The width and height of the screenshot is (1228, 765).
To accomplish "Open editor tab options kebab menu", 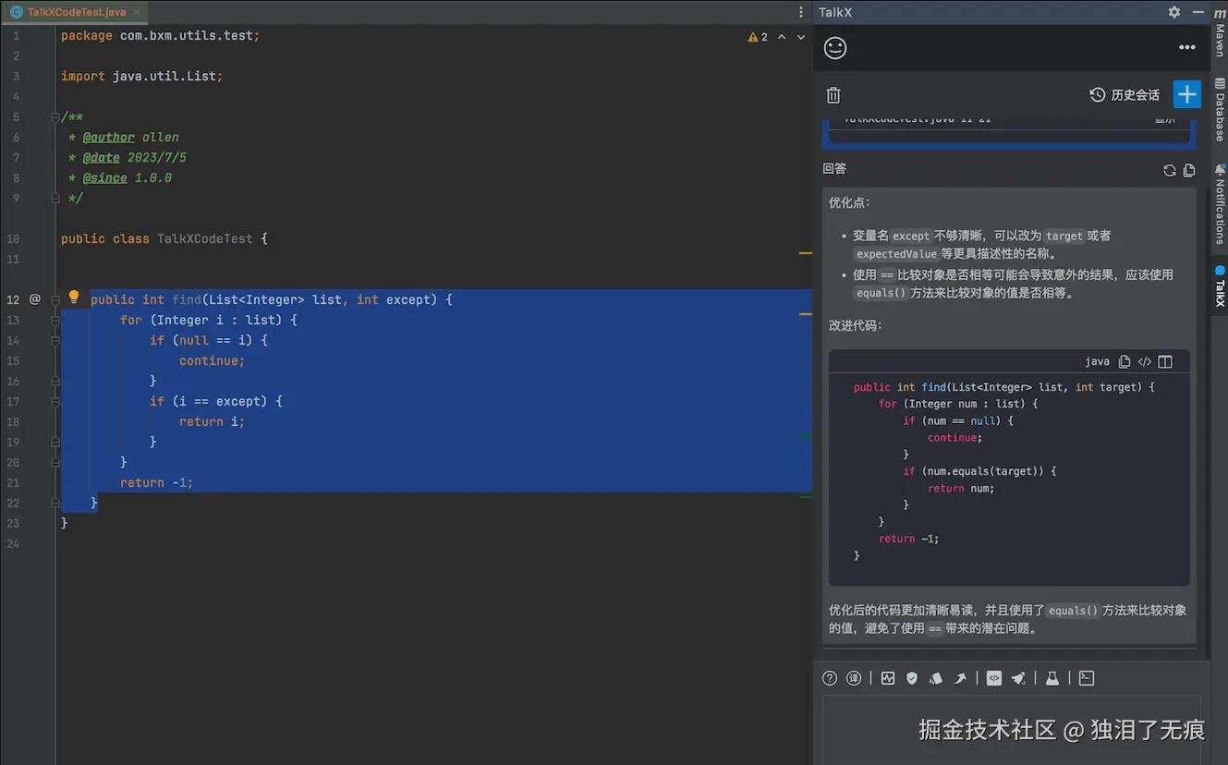I will tap(801, 12).
